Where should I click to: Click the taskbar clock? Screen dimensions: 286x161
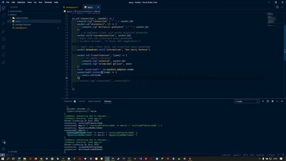pyautogui.click(x=275, y=159)
